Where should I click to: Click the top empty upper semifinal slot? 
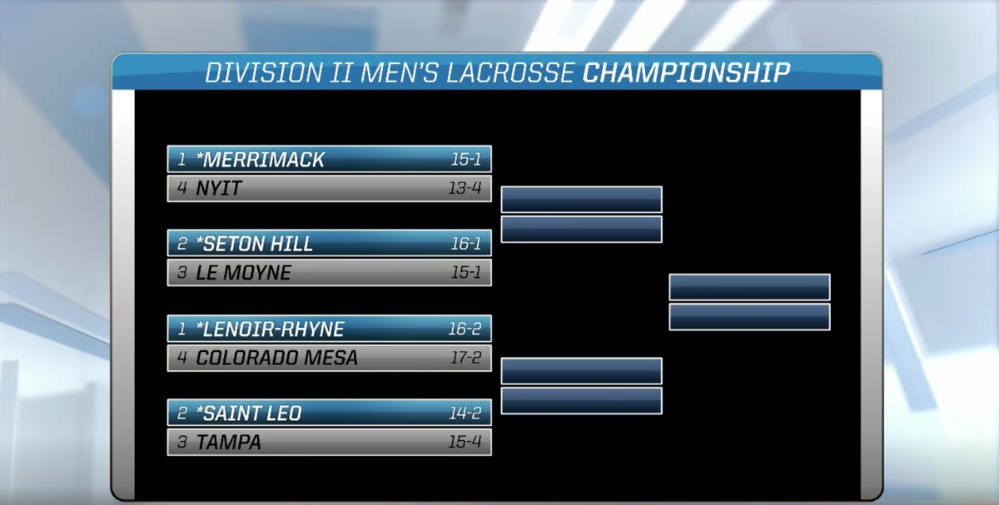(581, 200)
